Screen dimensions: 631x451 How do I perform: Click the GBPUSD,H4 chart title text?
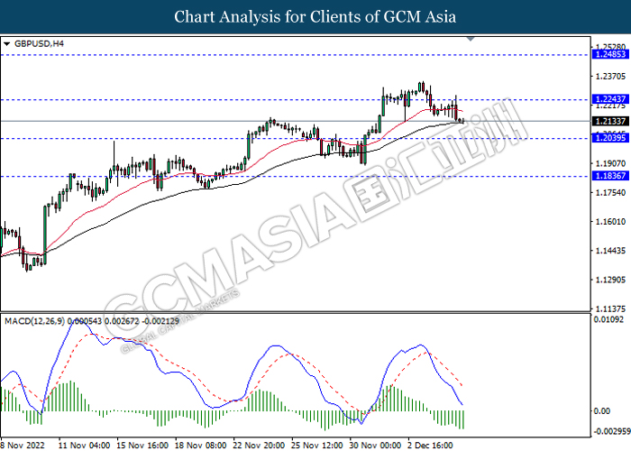pos(39,43)
